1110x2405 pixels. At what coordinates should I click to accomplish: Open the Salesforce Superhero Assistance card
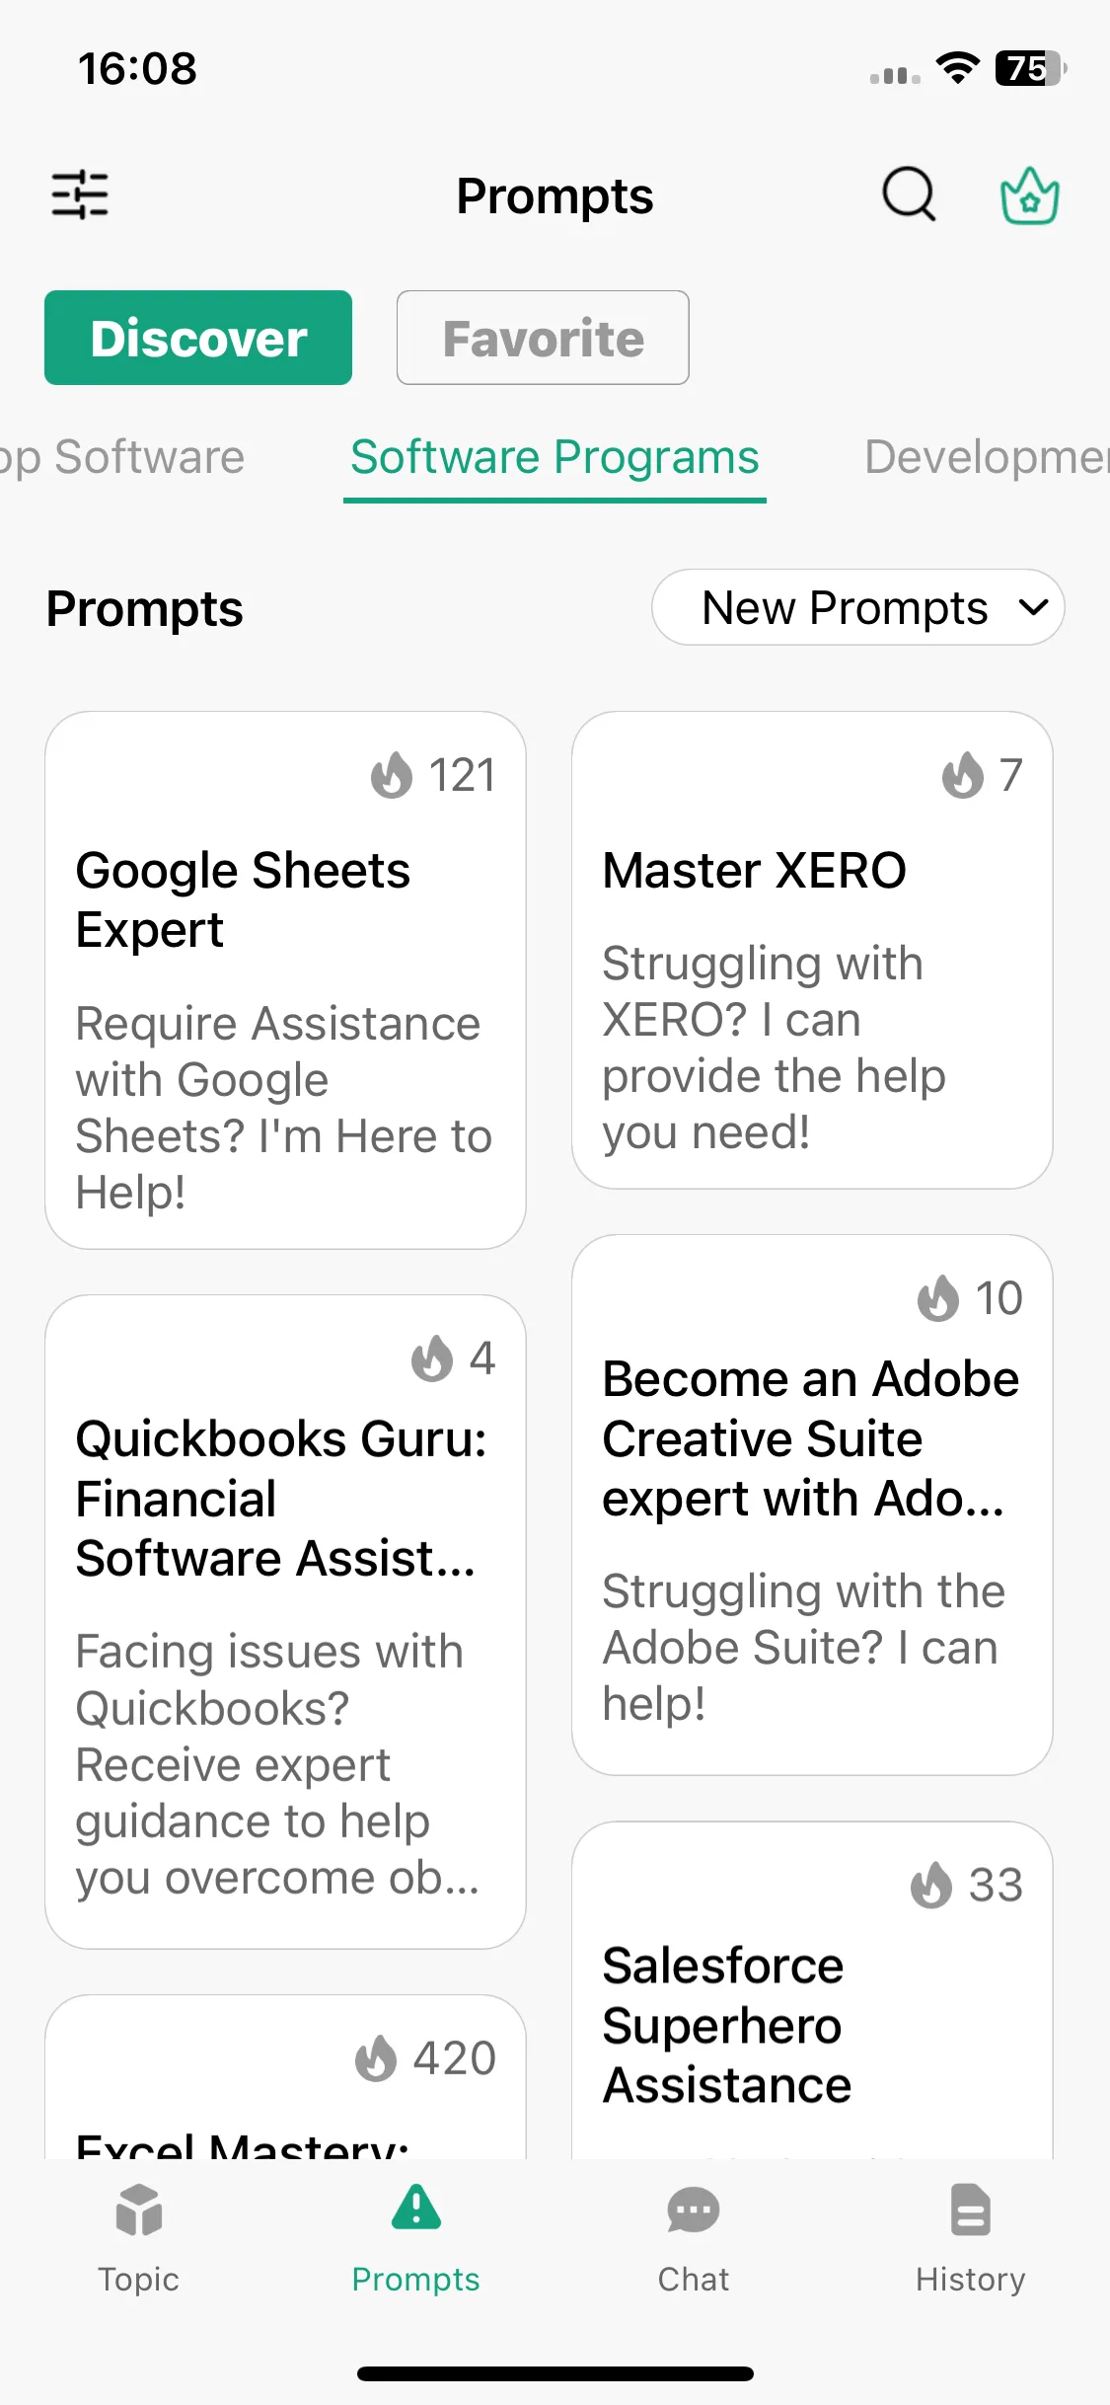[812, 1990]
